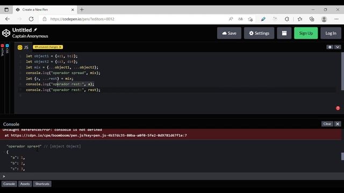Open tab actions menu icon

coord(6,10)
